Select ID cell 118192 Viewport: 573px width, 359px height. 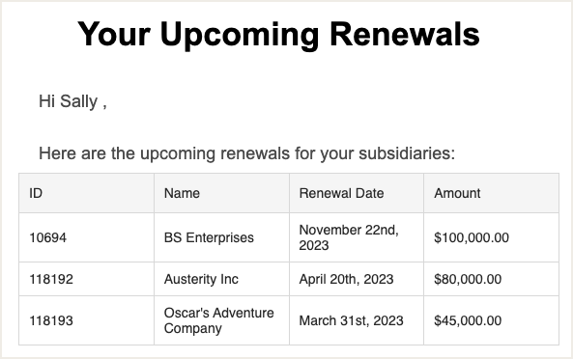coord(87,279)
